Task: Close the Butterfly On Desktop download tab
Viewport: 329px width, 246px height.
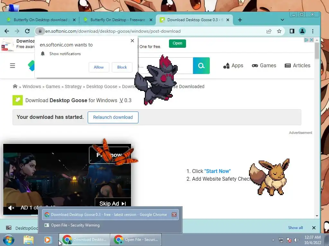Action: point(74,20)
